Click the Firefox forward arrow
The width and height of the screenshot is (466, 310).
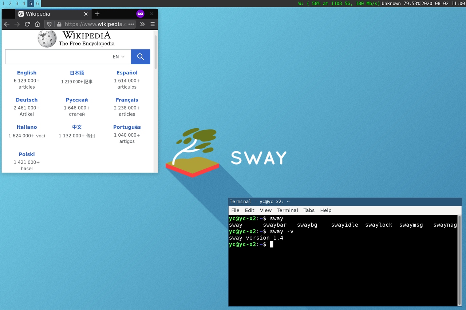[17, 24]
